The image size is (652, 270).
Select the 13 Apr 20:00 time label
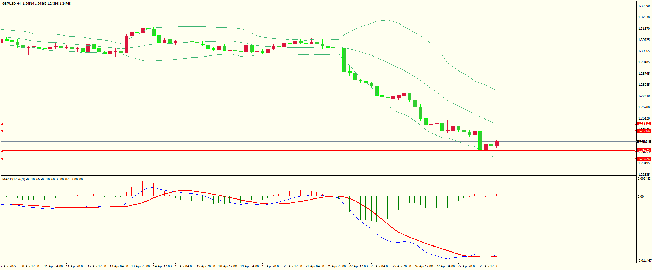pyautogui.click(x=140, y=266)
